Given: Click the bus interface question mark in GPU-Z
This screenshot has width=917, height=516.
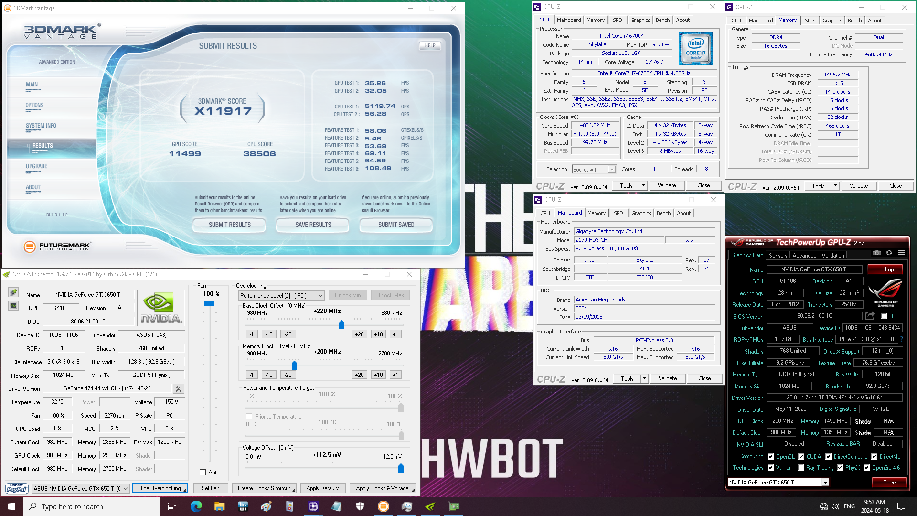Looking at the screenshot, I should [x=901, y=339].
